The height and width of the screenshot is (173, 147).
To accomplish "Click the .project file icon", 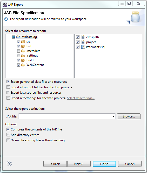I will 83,42.
